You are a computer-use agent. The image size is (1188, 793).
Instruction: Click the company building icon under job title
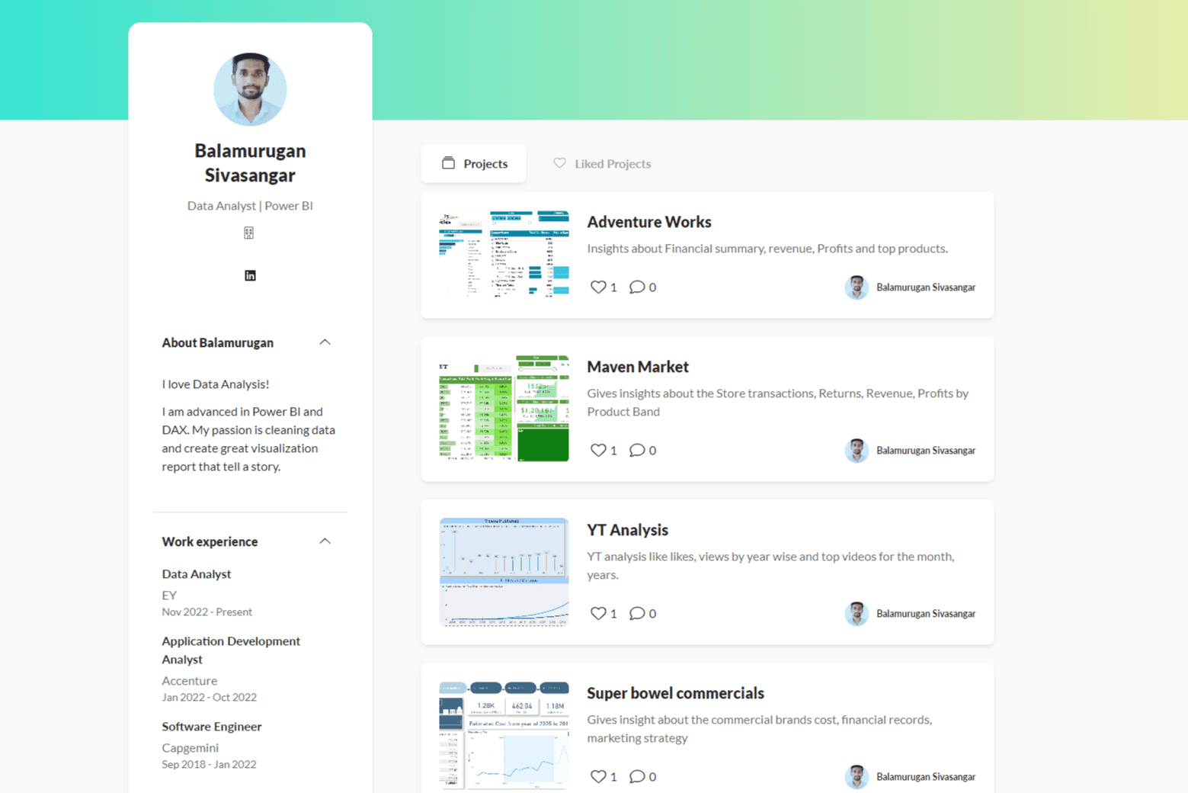click(249, 233)
